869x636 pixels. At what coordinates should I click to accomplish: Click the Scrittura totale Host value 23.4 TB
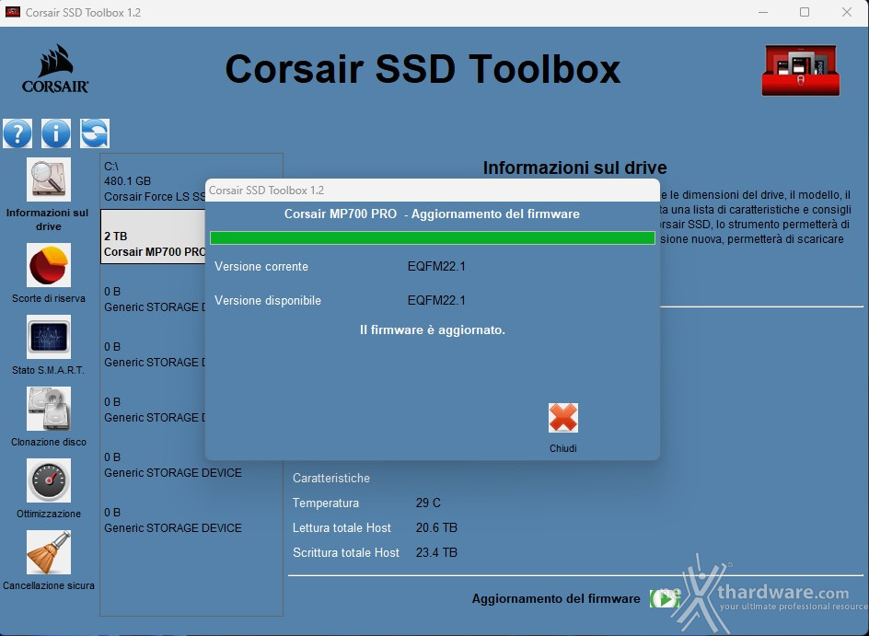click(x=436, y=553)
